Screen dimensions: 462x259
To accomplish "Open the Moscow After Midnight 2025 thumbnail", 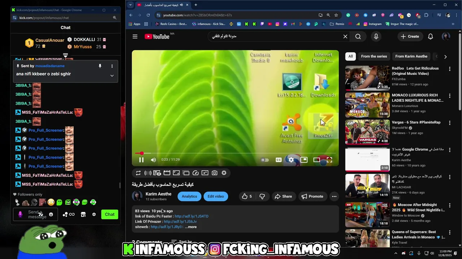I will pyautogui.click(x=367, y=215).
